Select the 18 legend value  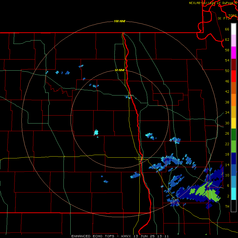click(227, 154)
